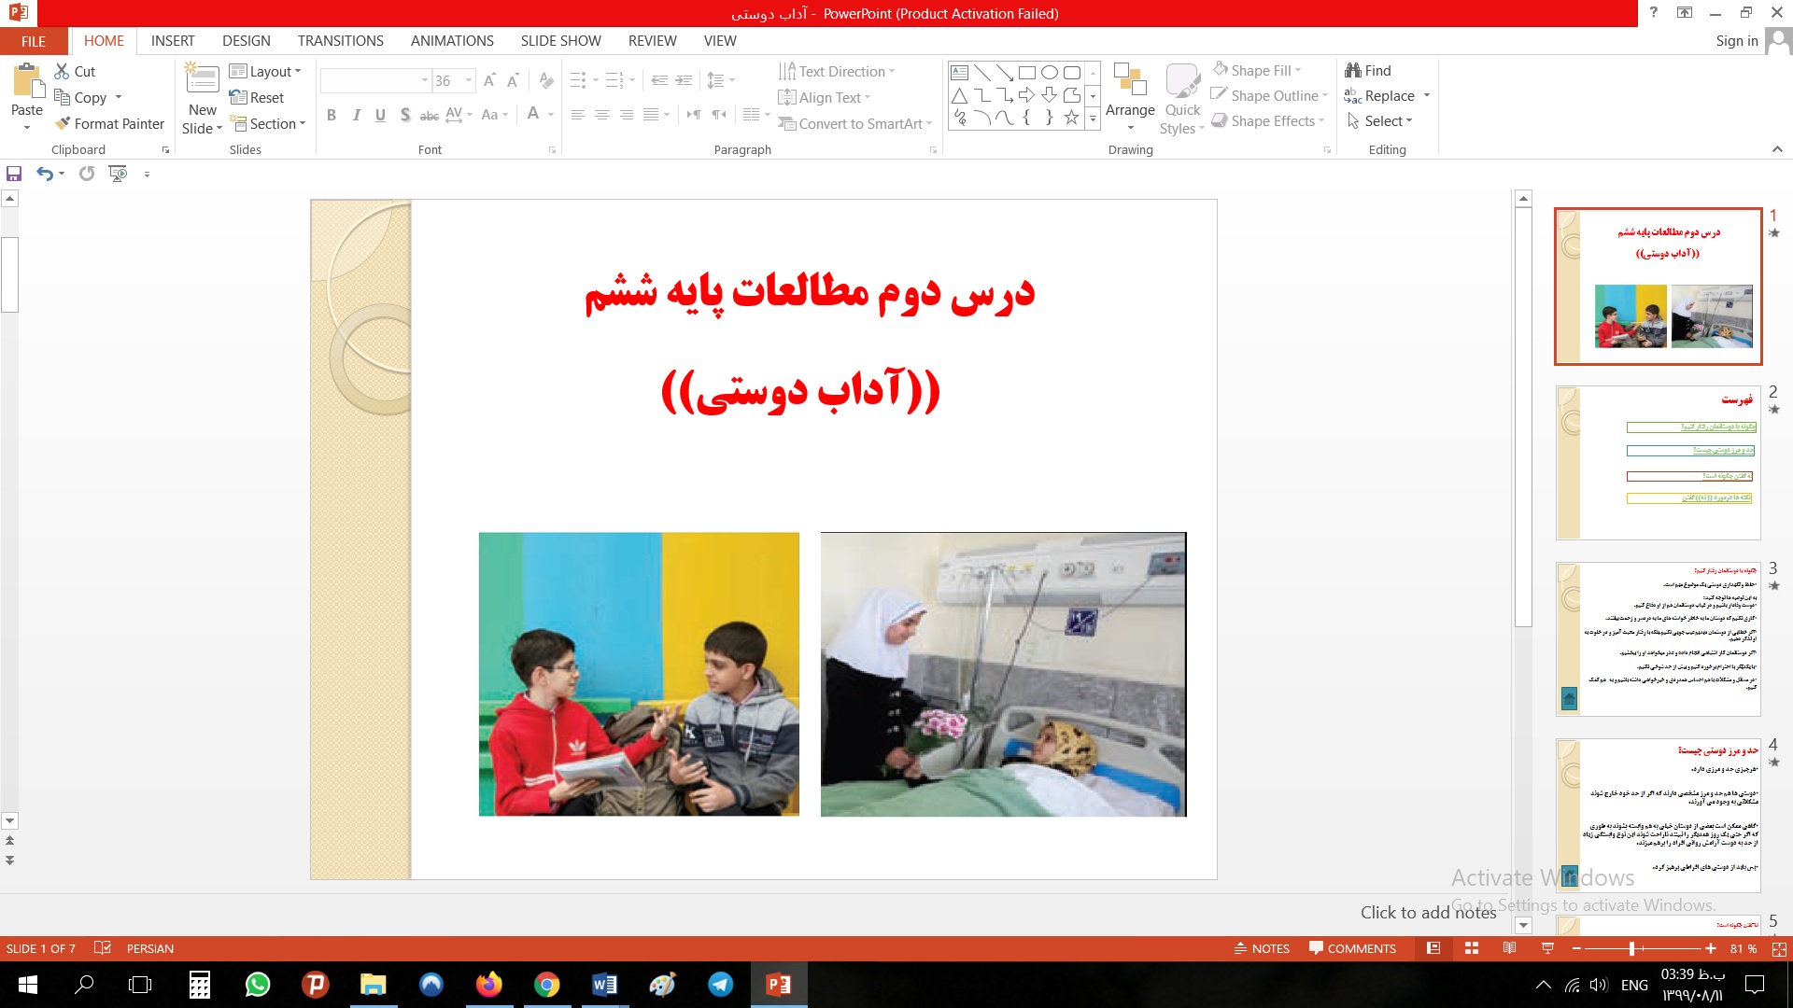Image resolution: width=1793 pixels, height=1008 pixels.
Task: Click the Comments button in status bar
Action: pos(1352,948)
